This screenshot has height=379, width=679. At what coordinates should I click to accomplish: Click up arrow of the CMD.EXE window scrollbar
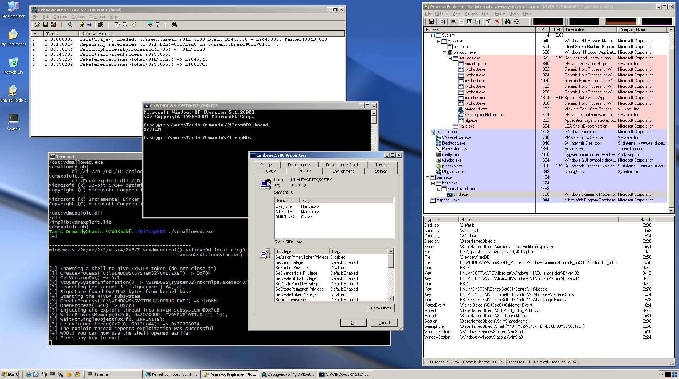point(374,113)
